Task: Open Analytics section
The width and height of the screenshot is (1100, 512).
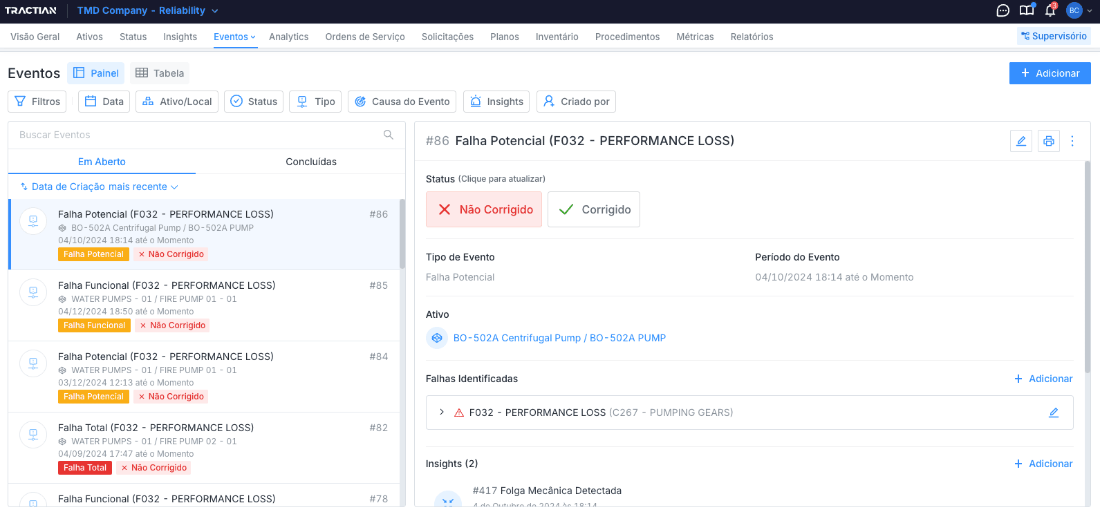Action: [288, 37]
